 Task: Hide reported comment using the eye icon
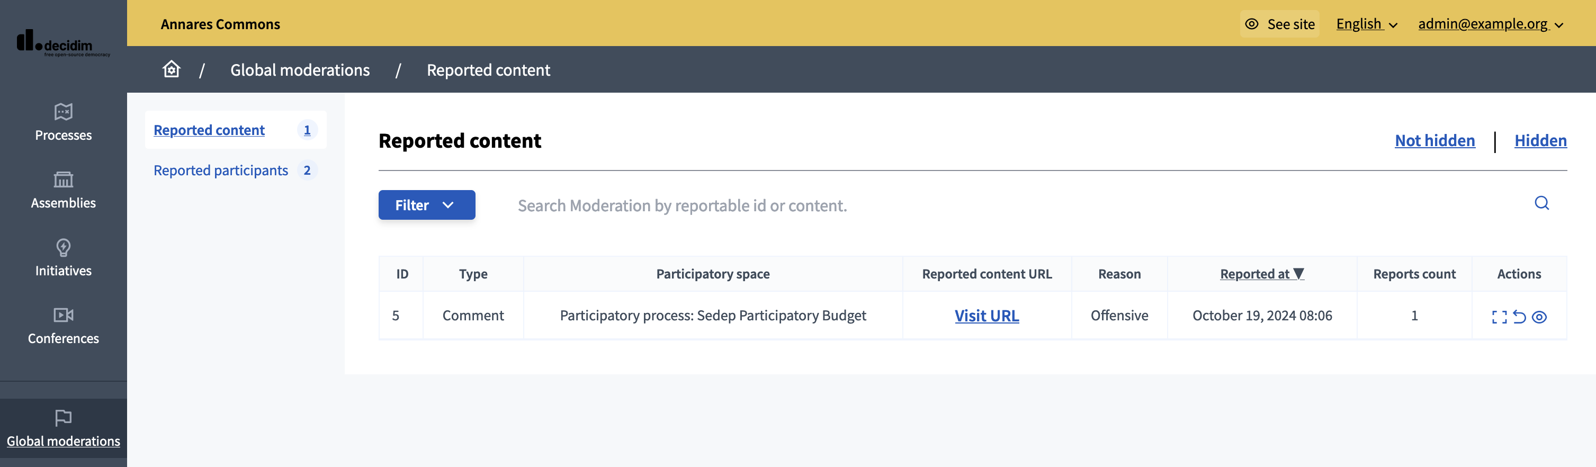pos(1540,317)
